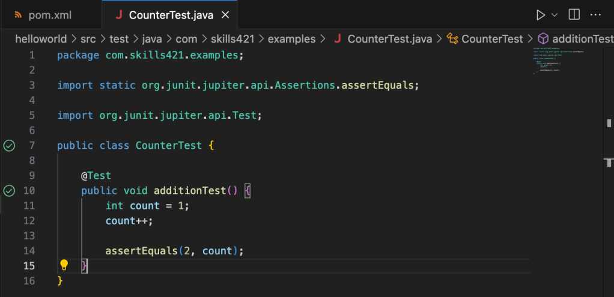Click the CounterTest.java breadcrumb file item

(x=389, y=39)
